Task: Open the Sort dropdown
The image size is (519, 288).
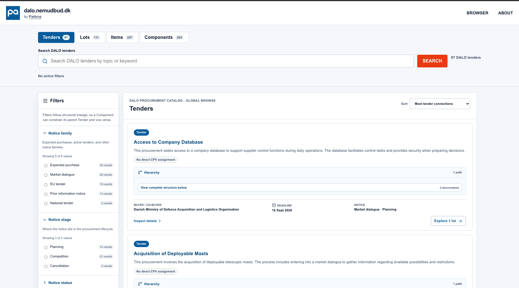Action: (440, 104)
